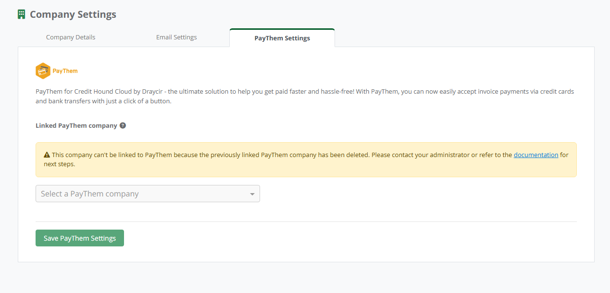Click the PayThem hexagon logo

43,71
